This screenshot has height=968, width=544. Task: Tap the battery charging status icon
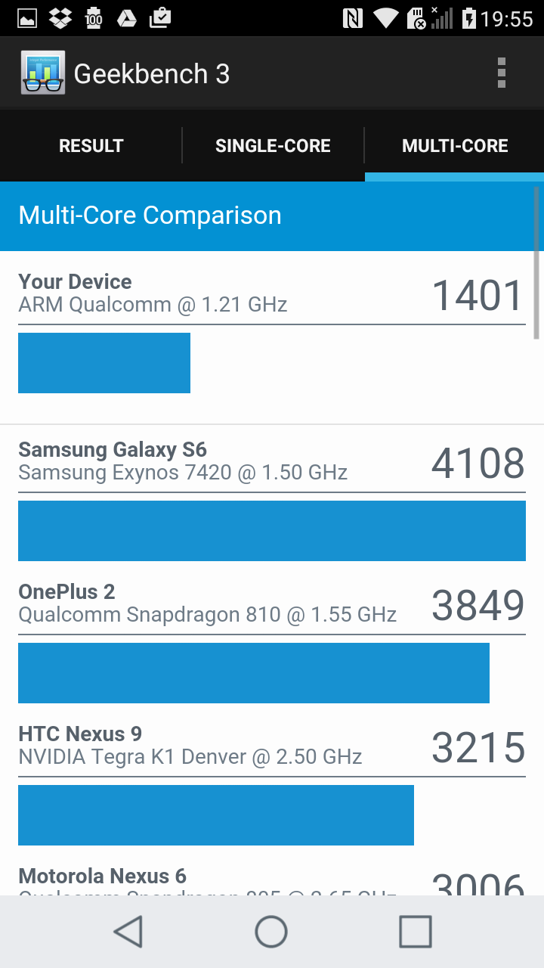point(469,18)
